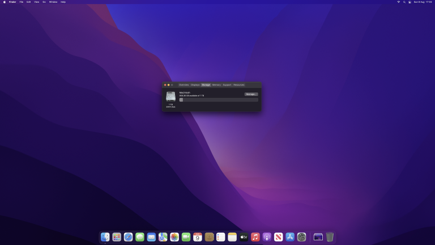
Task: Open the Finder menu
Action: pyautogui.click(x=12, y=2)
